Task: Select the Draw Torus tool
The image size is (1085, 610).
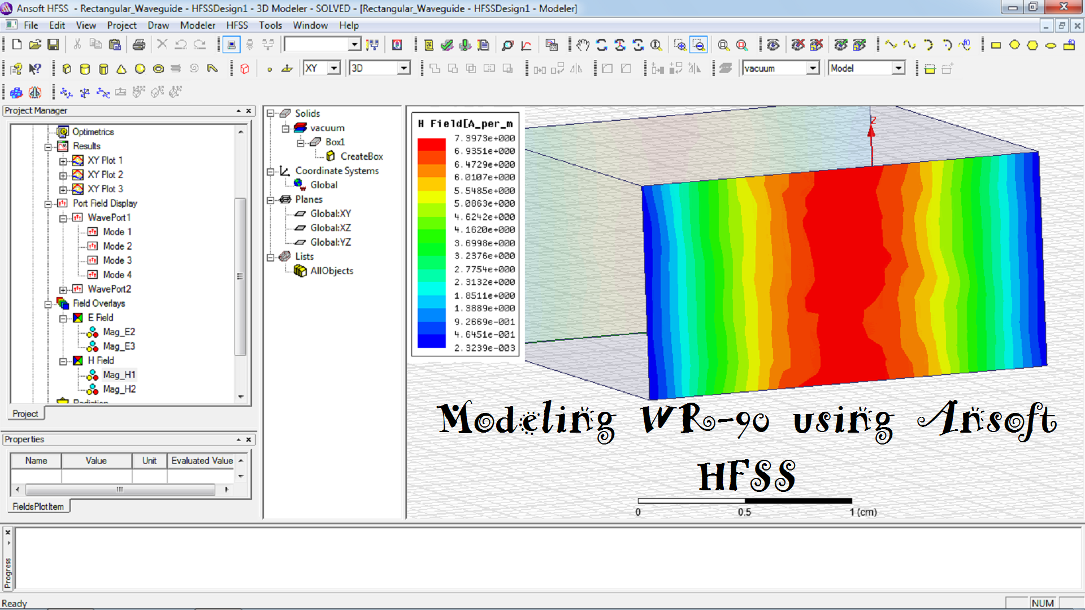Action: (x=158, y=68)
